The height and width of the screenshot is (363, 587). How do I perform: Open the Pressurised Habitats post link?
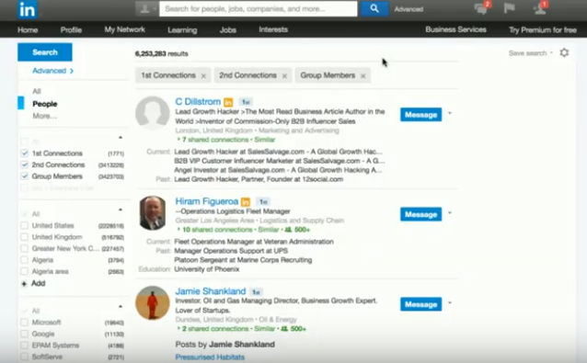click(210, 357)
